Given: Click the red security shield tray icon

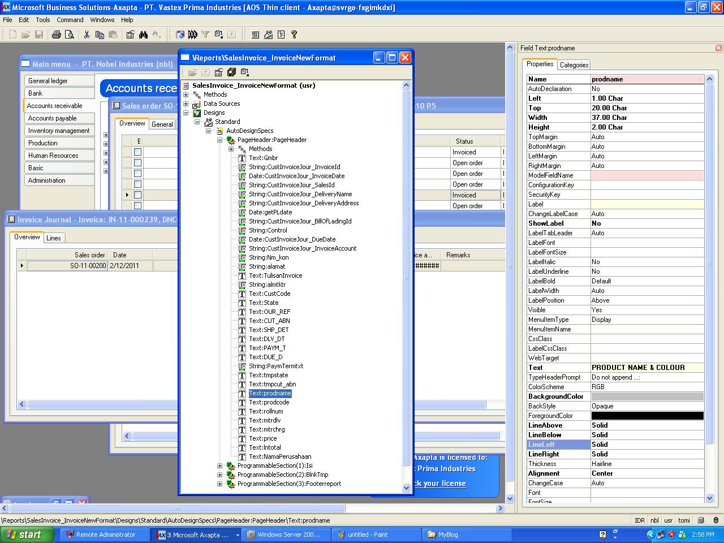Looking at the screenshot, I should 671,535.
